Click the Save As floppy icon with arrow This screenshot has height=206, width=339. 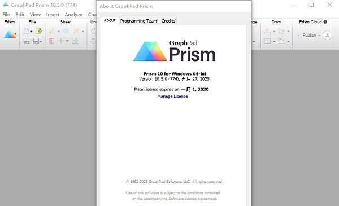[x=36, y=41]
